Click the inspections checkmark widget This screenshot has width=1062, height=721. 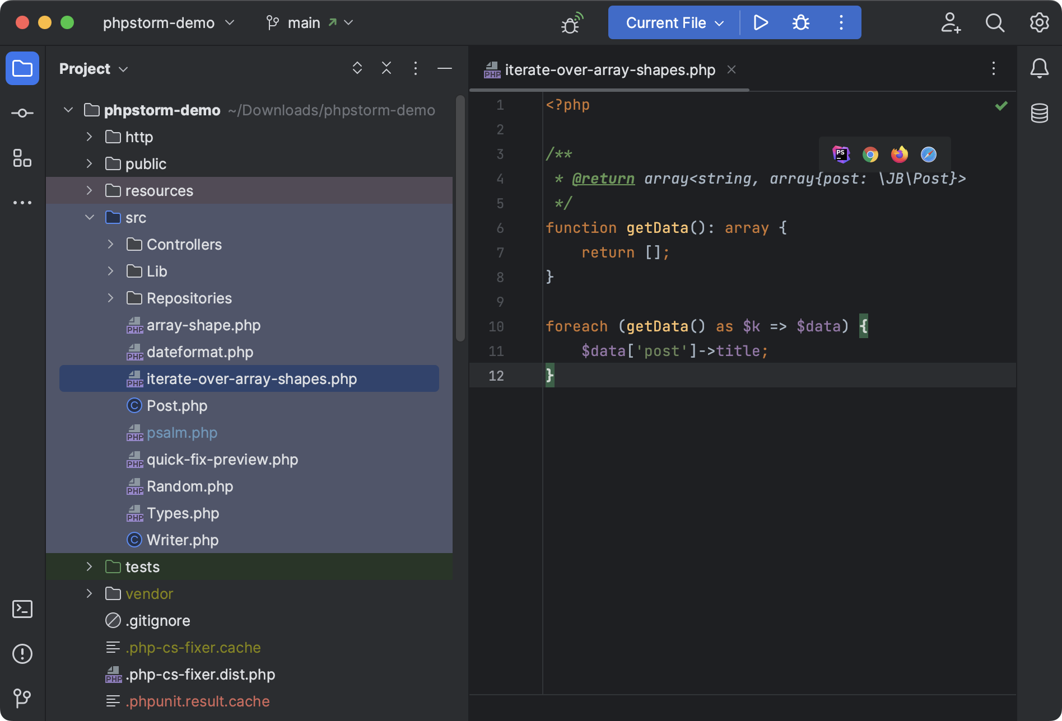point(1002,105)
